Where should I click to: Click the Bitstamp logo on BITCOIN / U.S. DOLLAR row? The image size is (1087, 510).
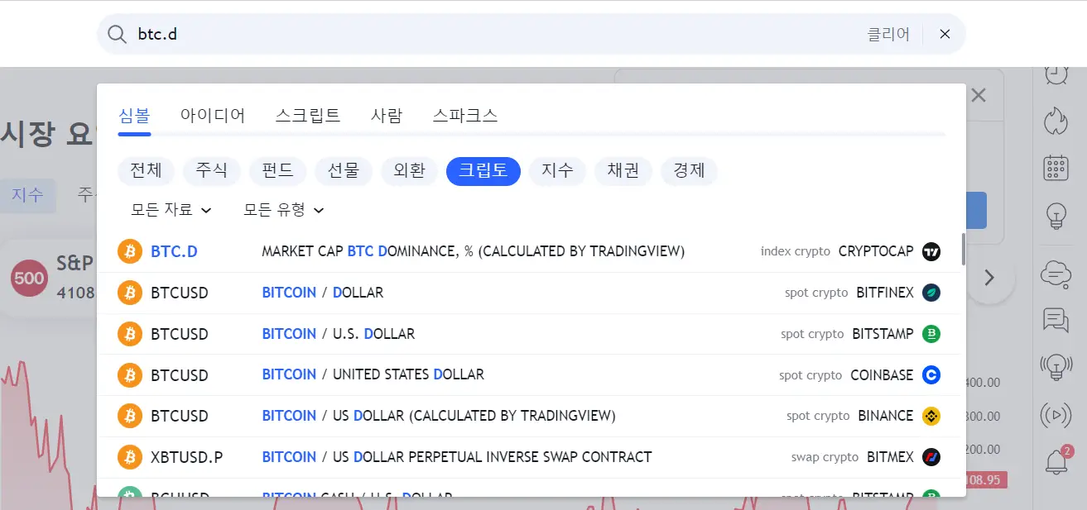931,334
